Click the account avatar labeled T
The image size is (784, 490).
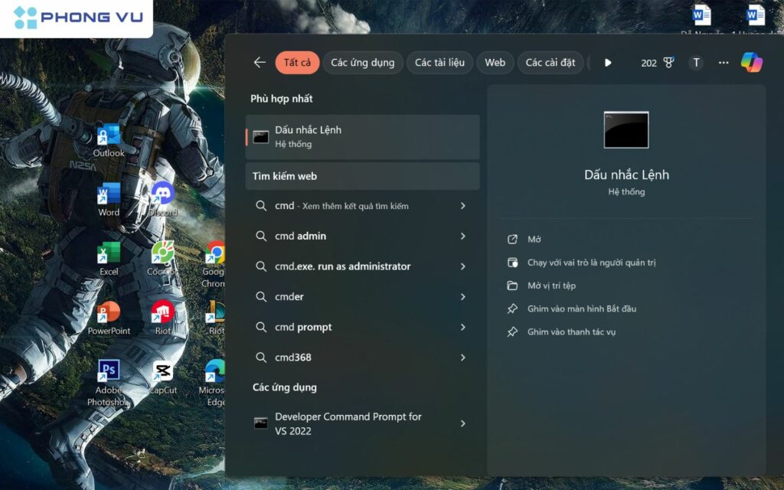(696, 62)
